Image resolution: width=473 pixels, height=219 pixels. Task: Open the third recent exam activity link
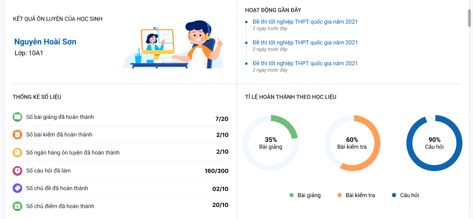[x=305, y=63]
